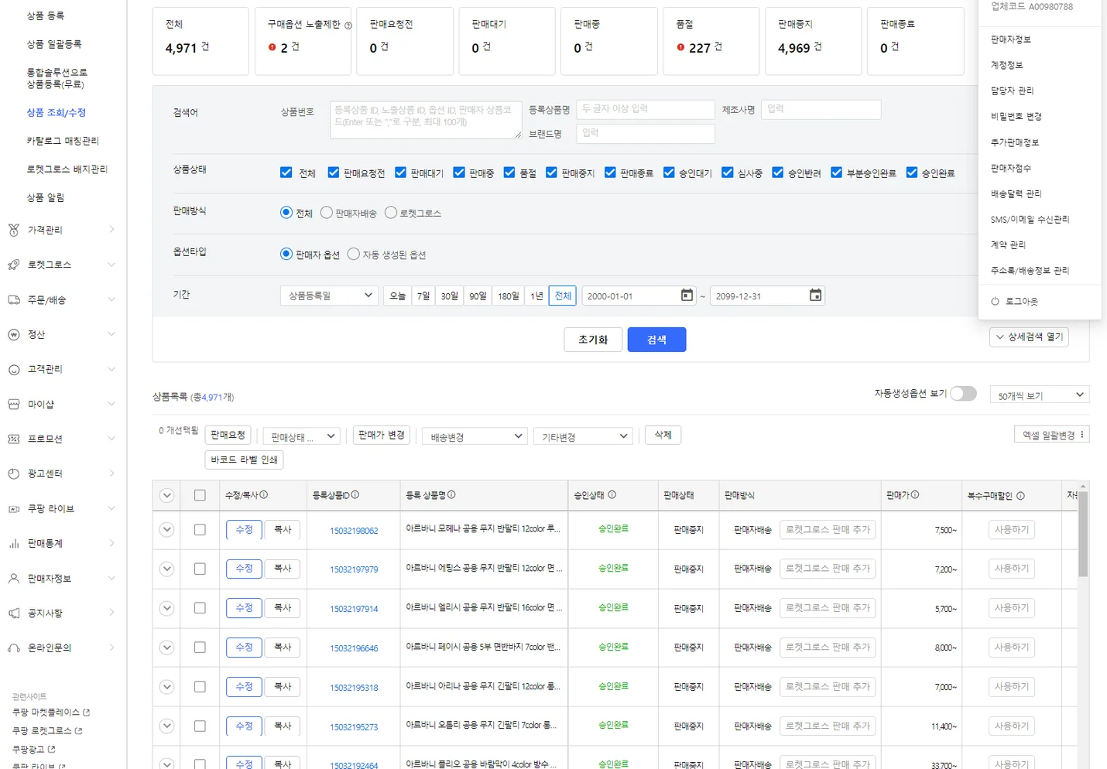The image size is (1107, 769).
Task: Click the blue 검색 button
Action: click(x=656, y=340)
